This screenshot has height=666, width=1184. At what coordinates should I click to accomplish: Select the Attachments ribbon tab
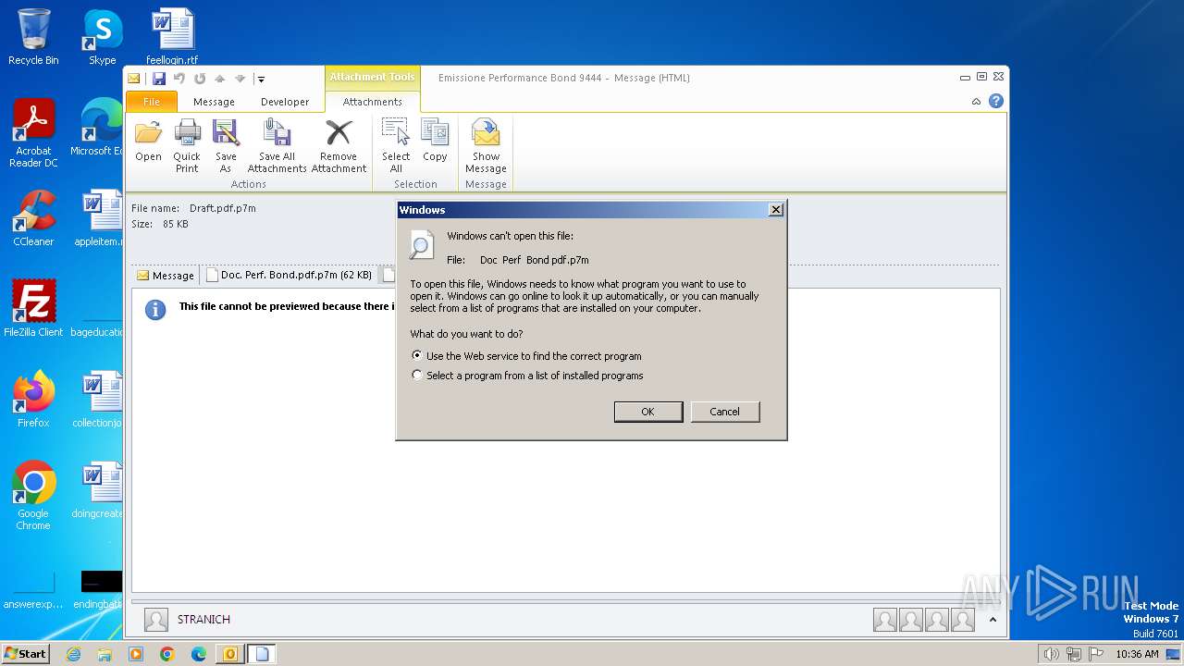tap(372, 102)
